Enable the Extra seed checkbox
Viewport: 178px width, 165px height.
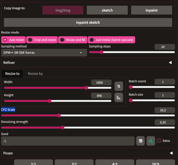click(x=159, y=141)
